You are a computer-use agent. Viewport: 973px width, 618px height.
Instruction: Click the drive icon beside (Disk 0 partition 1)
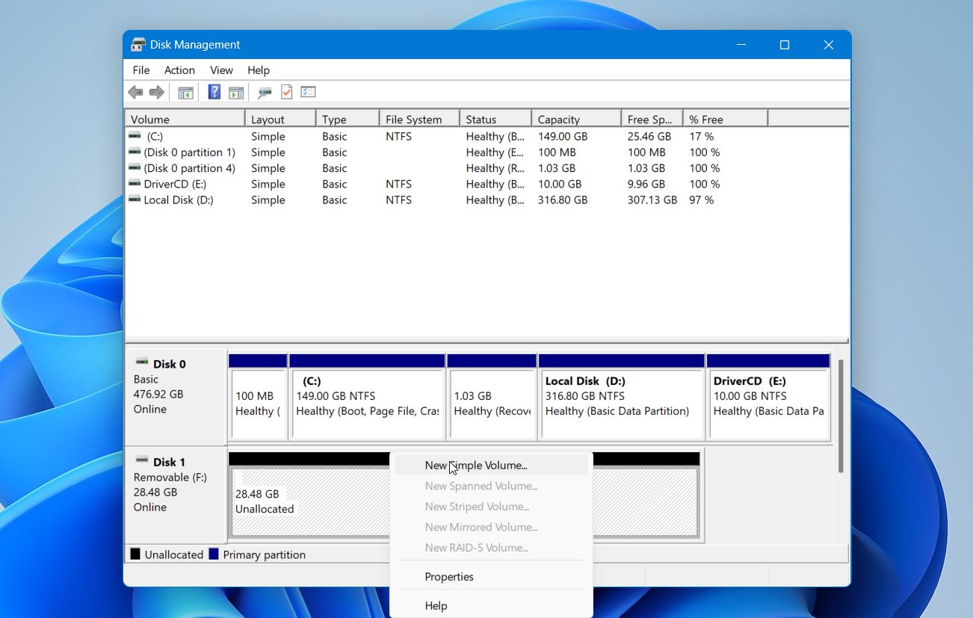[135, 152]
